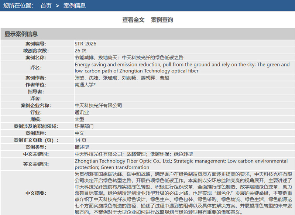This screenshot has height=215, width=295.
Task: Select the author list starting with 张敏
Action: point(122,78)
